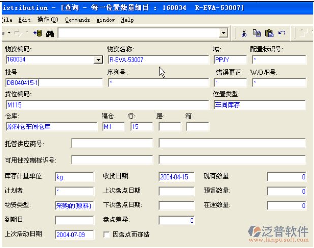Click the forward navigation arrow icon
The width and height of the screenshot is (314, 248).
pyautogui.click(x=18, y=33)
